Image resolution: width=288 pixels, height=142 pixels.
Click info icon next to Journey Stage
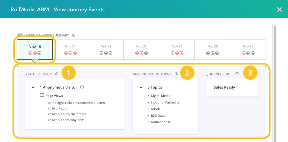(x=237, y=74)
